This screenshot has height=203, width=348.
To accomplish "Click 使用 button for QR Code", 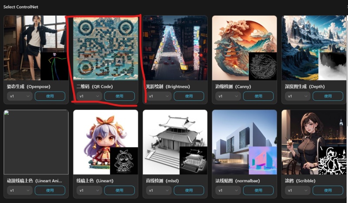I will point(119,96).
